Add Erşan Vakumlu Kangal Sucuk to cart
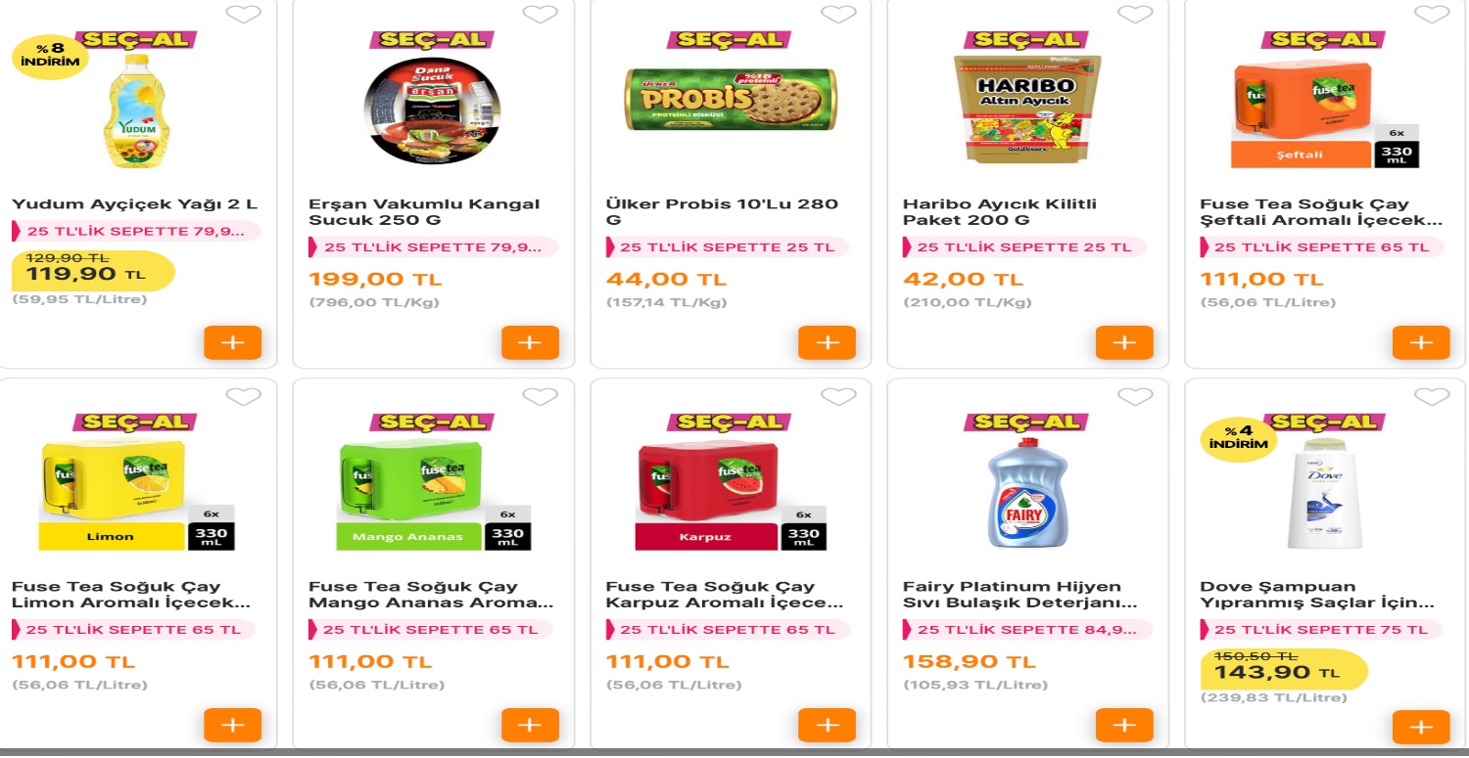Viewport: 1469px width, 758px height. pyautogui.click(x=530, y=343)
